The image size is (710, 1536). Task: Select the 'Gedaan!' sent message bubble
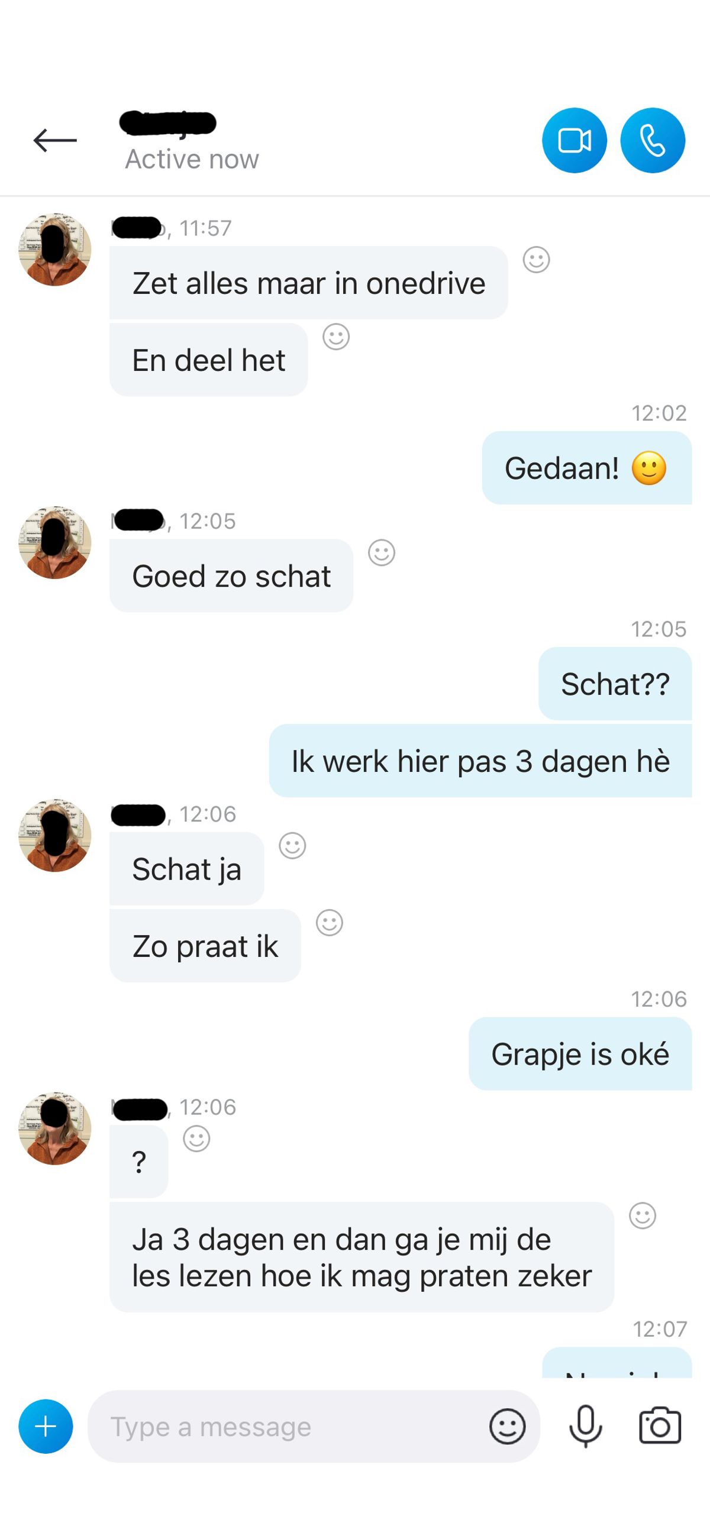pyautogui.click(x=586, y=468)
